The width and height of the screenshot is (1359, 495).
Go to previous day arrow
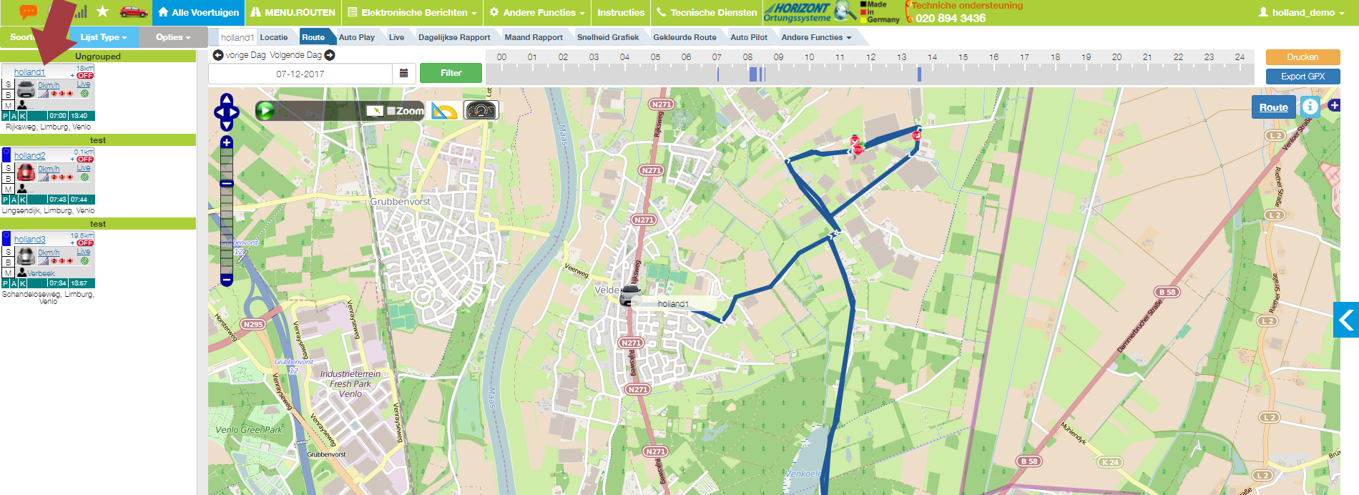(218, 55)
